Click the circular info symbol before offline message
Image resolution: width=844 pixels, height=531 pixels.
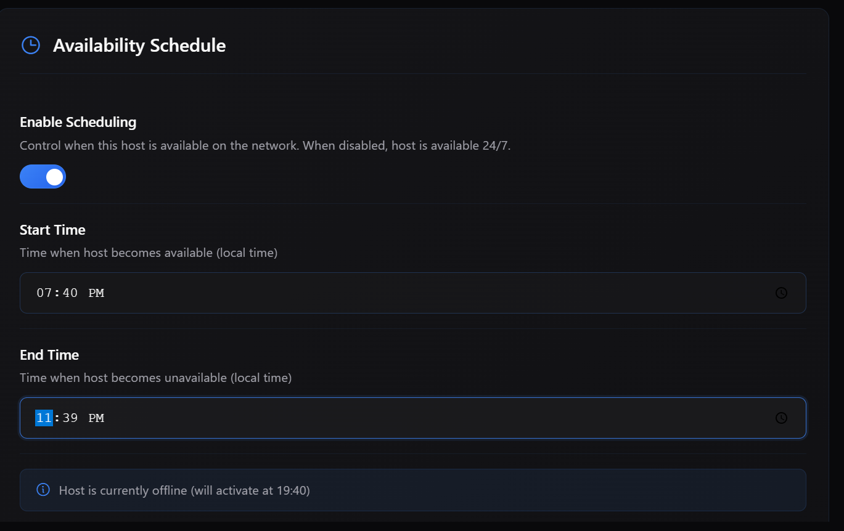[42, 489]
